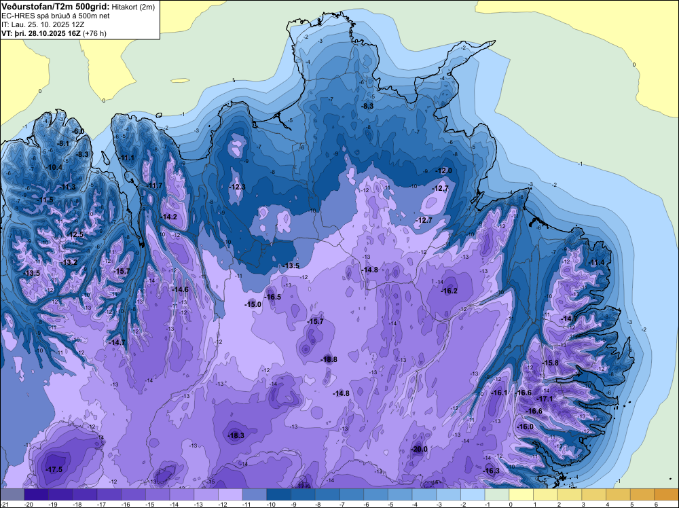679x508 pixels.
Task: Click the -13.2 temperature label
Action: 69,262
